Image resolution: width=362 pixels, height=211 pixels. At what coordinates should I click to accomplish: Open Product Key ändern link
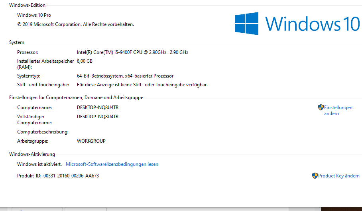tap(339, 175)
